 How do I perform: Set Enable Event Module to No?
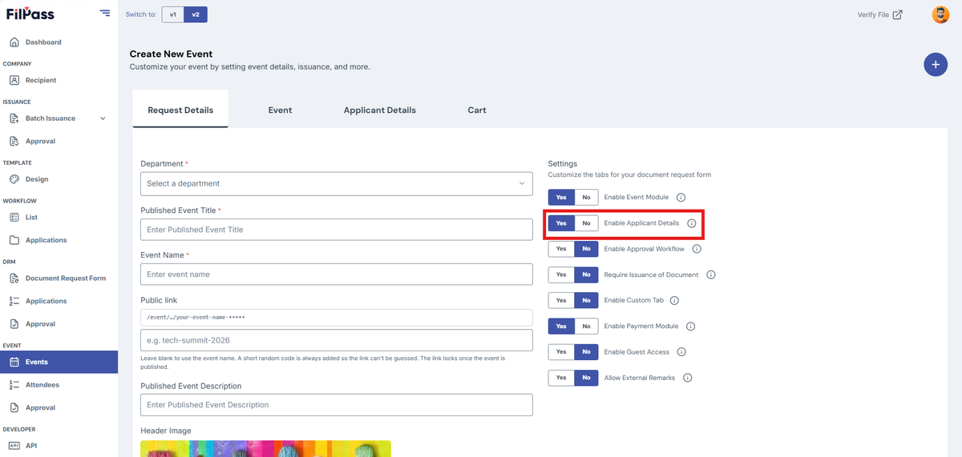[586, 197]
